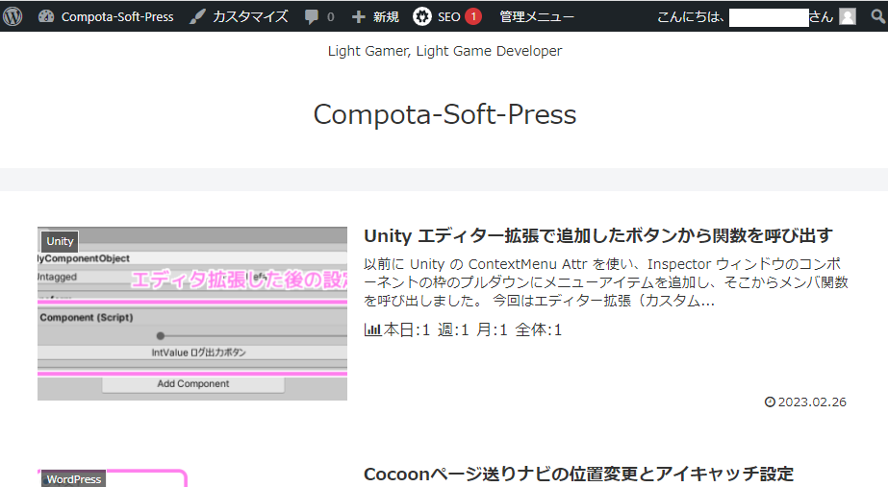The height and width of the screenshot is (487, 888).
Task: Click the Compota-Soft-Press site title
Action: click(444, 114)
